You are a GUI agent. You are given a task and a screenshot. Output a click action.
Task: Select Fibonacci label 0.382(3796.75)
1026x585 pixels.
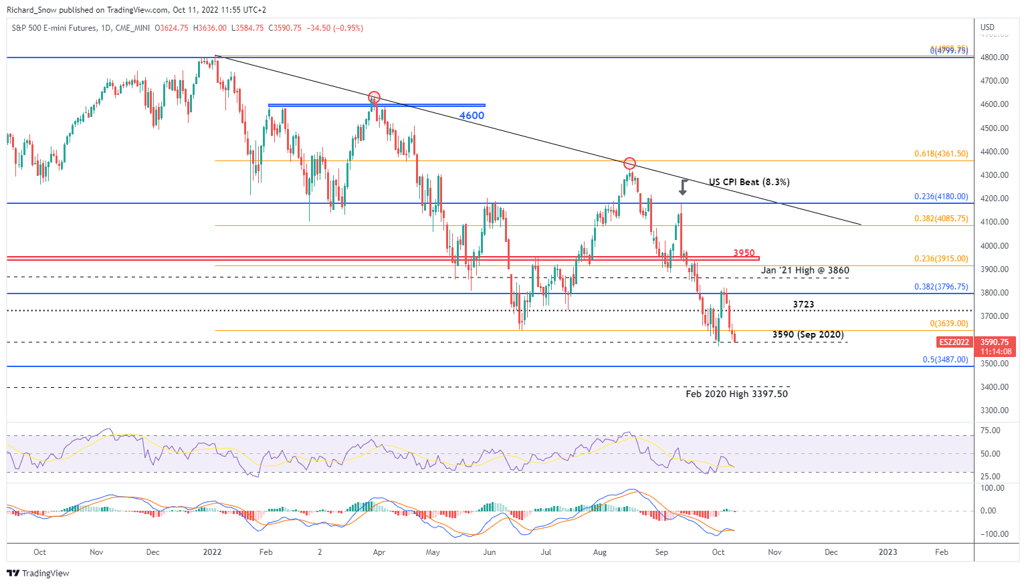click(941, 287)
